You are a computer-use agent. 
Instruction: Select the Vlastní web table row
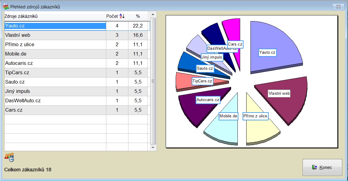[55, 35]
